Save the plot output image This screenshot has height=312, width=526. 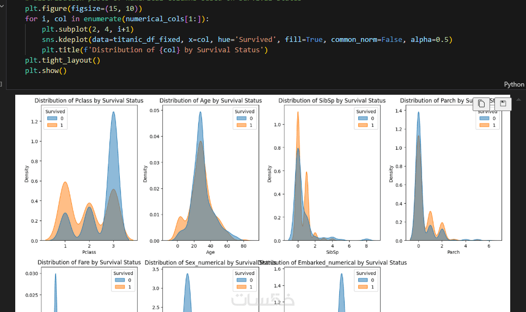[503, 103]
